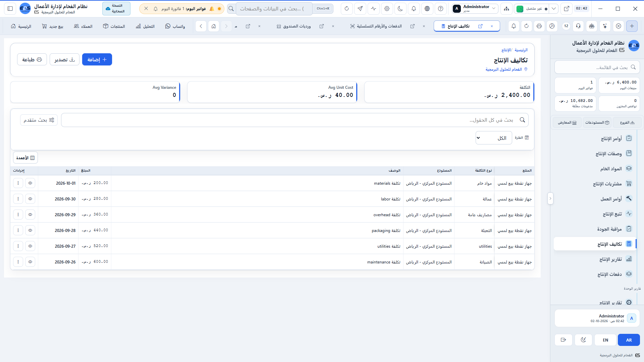Open the organization chart icon
The width and height of the screenshot is (644, 362).
pos(506,9)
